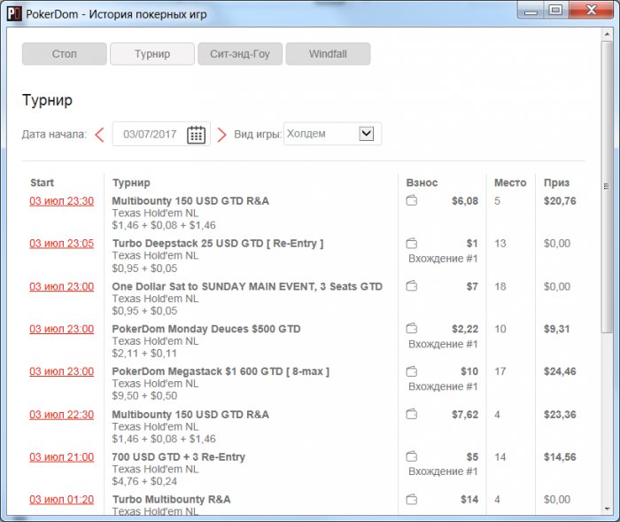Select the Турнир tab
Viewport: 620px width, 522px height.
click(152, 54)
